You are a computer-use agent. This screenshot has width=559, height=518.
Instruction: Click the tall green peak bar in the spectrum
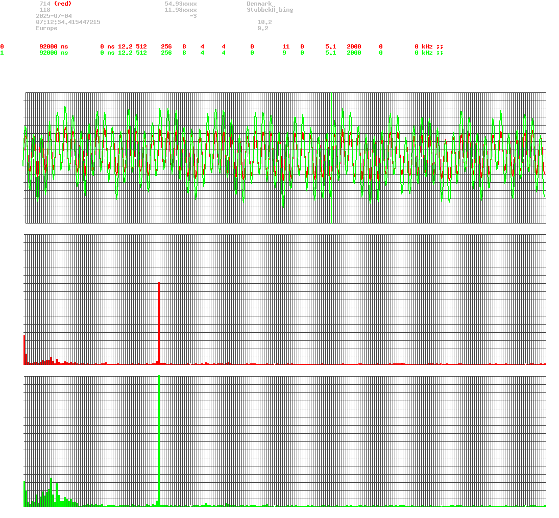click(x=159, y=440)
